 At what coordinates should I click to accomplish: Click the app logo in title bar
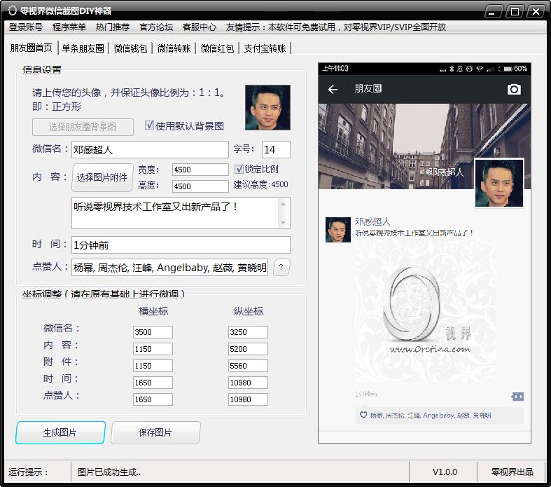coord(12,11)
